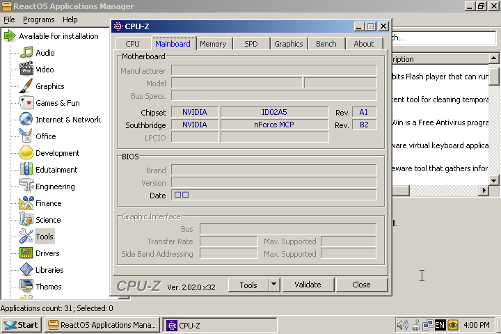Click the CPU-Z taskbar button
Screen dimensions: 501x334
click(220, 326)
